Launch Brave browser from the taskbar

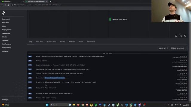[87, 105]
